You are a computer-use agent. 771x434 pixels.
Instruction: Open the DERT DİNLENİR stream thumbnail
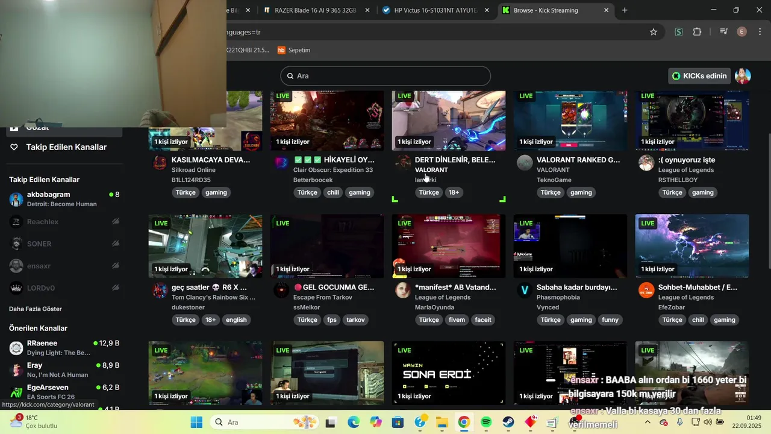(449, 121)
